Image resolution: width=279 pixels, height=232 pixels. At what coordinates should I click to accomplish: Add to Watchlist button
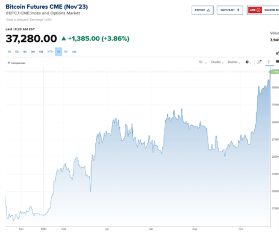coord(230,10)
